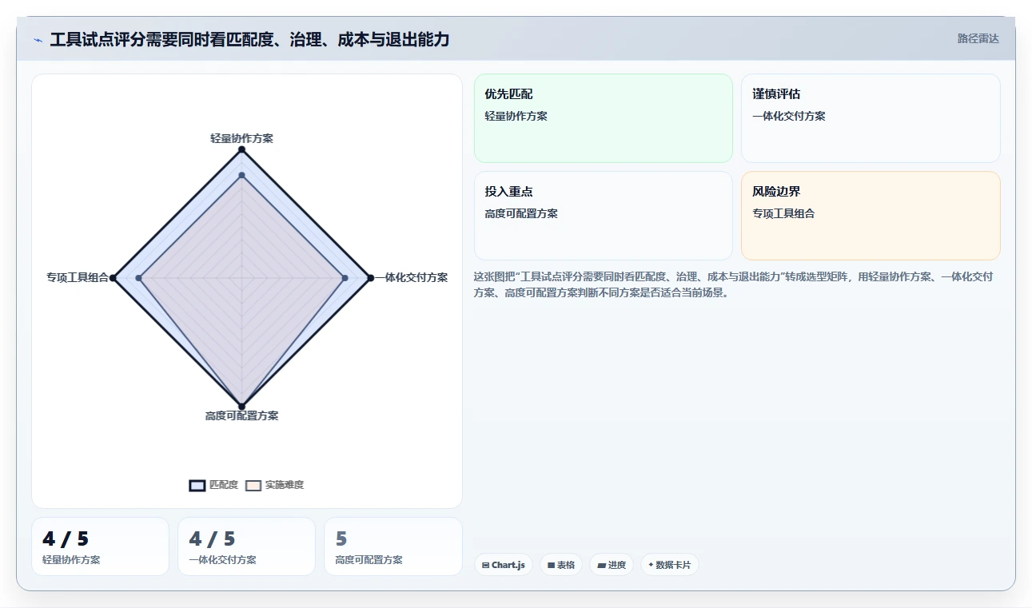This screenshot has width=1032, height=608.
Task: Select the outer 匹配度 point on 轻量协作方案 axis
Action: click(x=241, y=149)
